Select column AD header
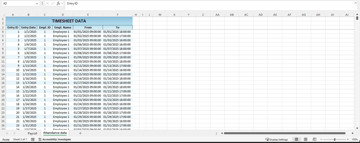The image size is (360, 143). tap(260, 14)
